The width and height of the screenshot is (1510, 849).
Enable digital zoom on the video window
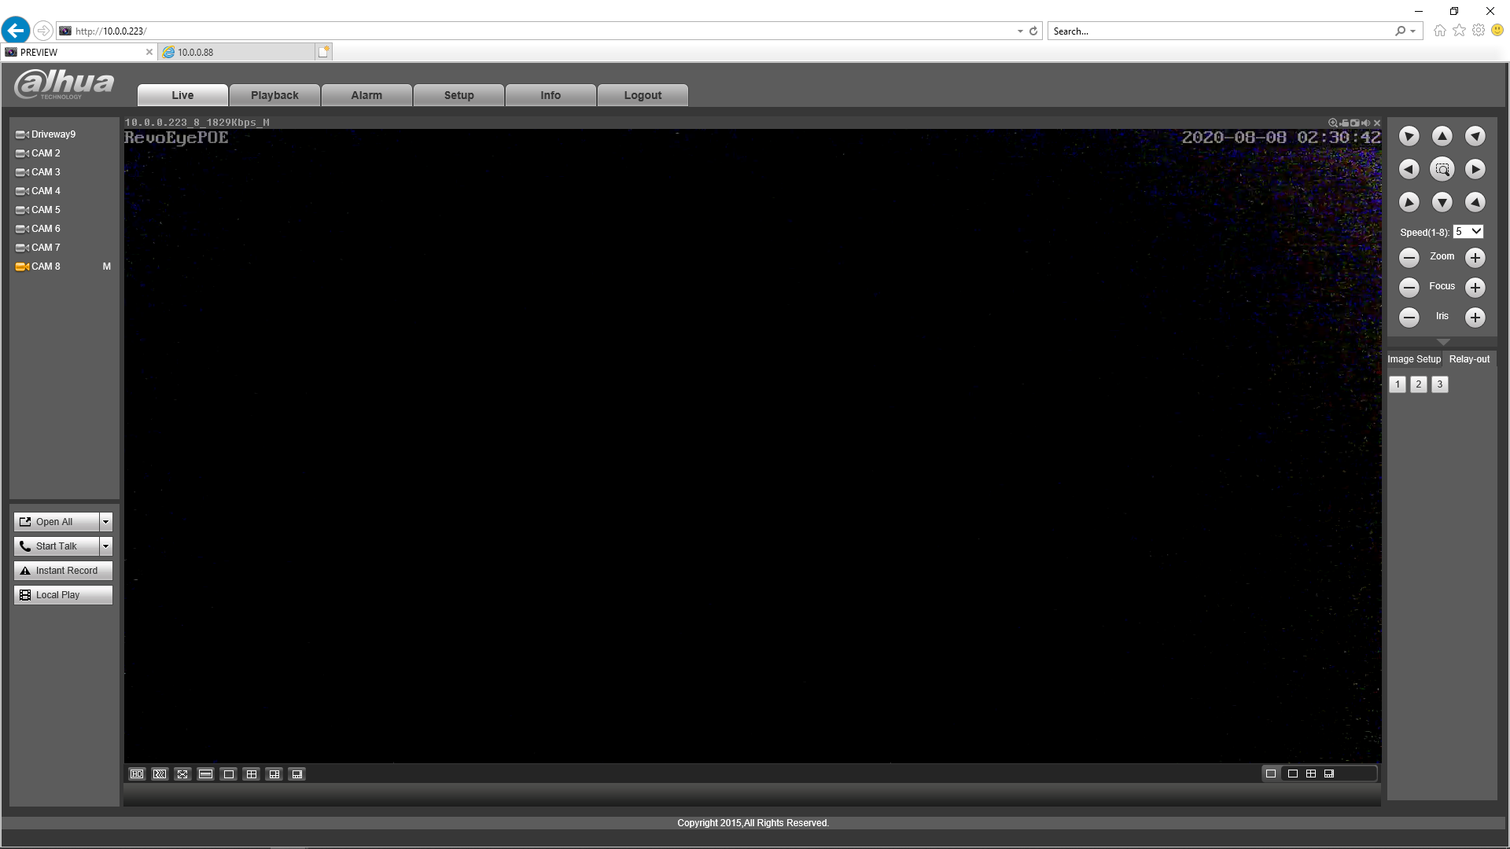click(1333, 123)
